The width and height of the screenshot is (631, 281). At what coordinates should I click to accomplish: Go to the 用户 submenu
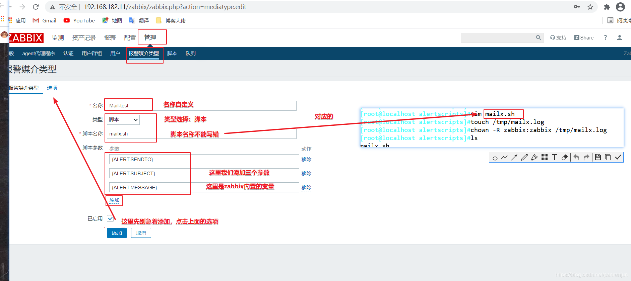click(x=115, y=54)
